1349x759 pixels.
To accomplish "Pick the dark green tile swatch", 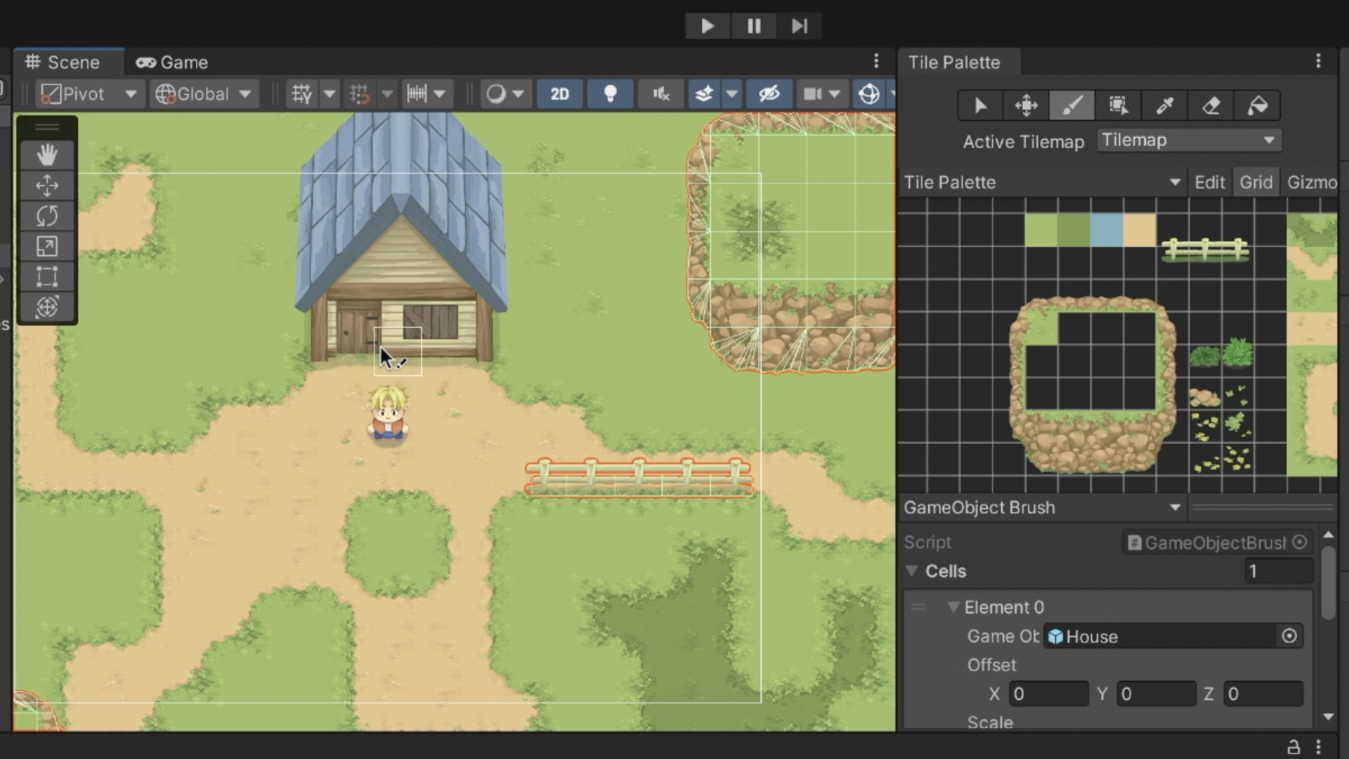I will 1074,230.
